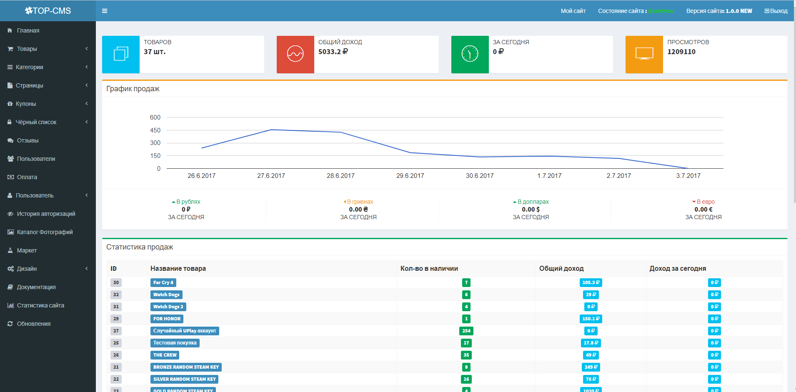This screenshot has height=392, width=796.
Task: Click the user icon beside Пользователь
Action: coord(10,195)
